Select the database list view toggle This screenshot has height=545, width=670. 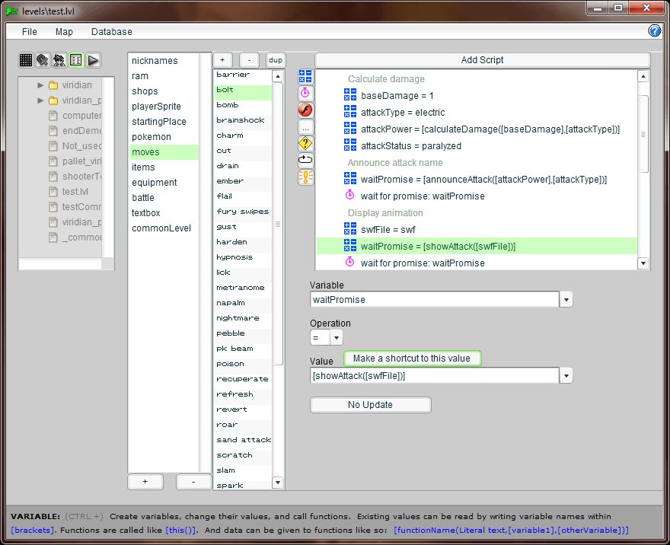click(x=76, y=59)
